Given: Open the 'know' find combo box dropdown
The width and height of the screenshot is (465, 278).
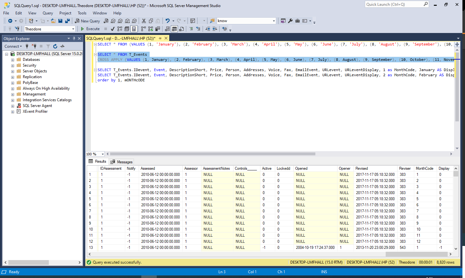Looking at the screenshot, I should tap(274, 21).
